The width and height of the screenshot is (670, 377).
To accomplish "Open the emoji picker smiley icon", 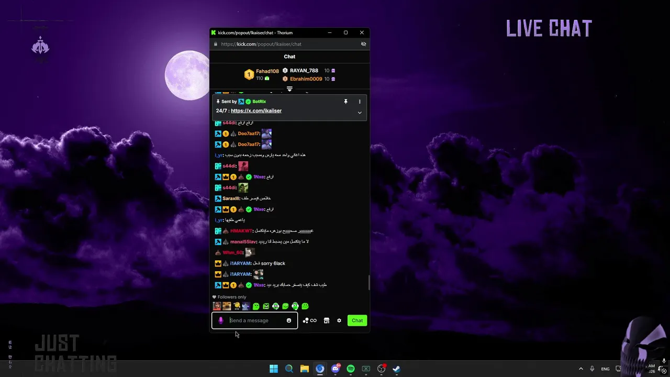I will [288, 320].
